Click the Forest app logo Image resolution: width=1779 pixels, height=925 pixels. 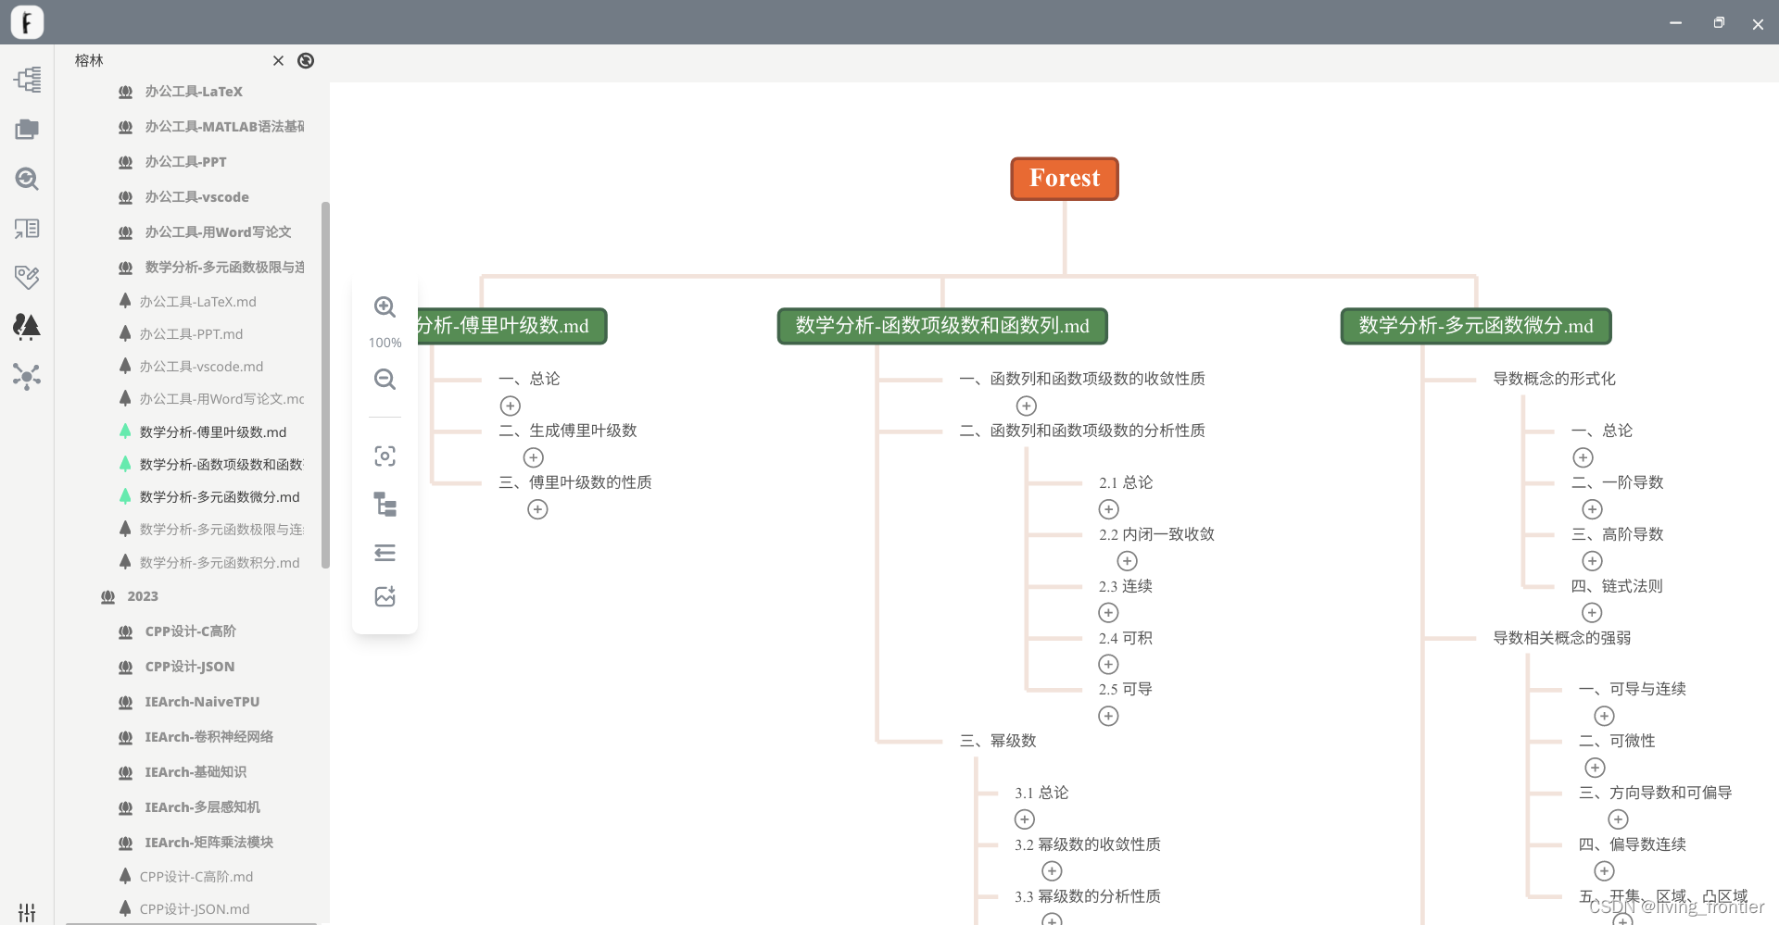coord(27,22)
